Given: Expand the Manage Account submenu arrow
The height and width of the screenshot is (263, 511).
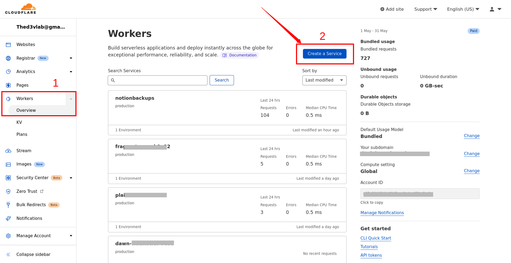Looking at the screenshot, I should 71,236.
